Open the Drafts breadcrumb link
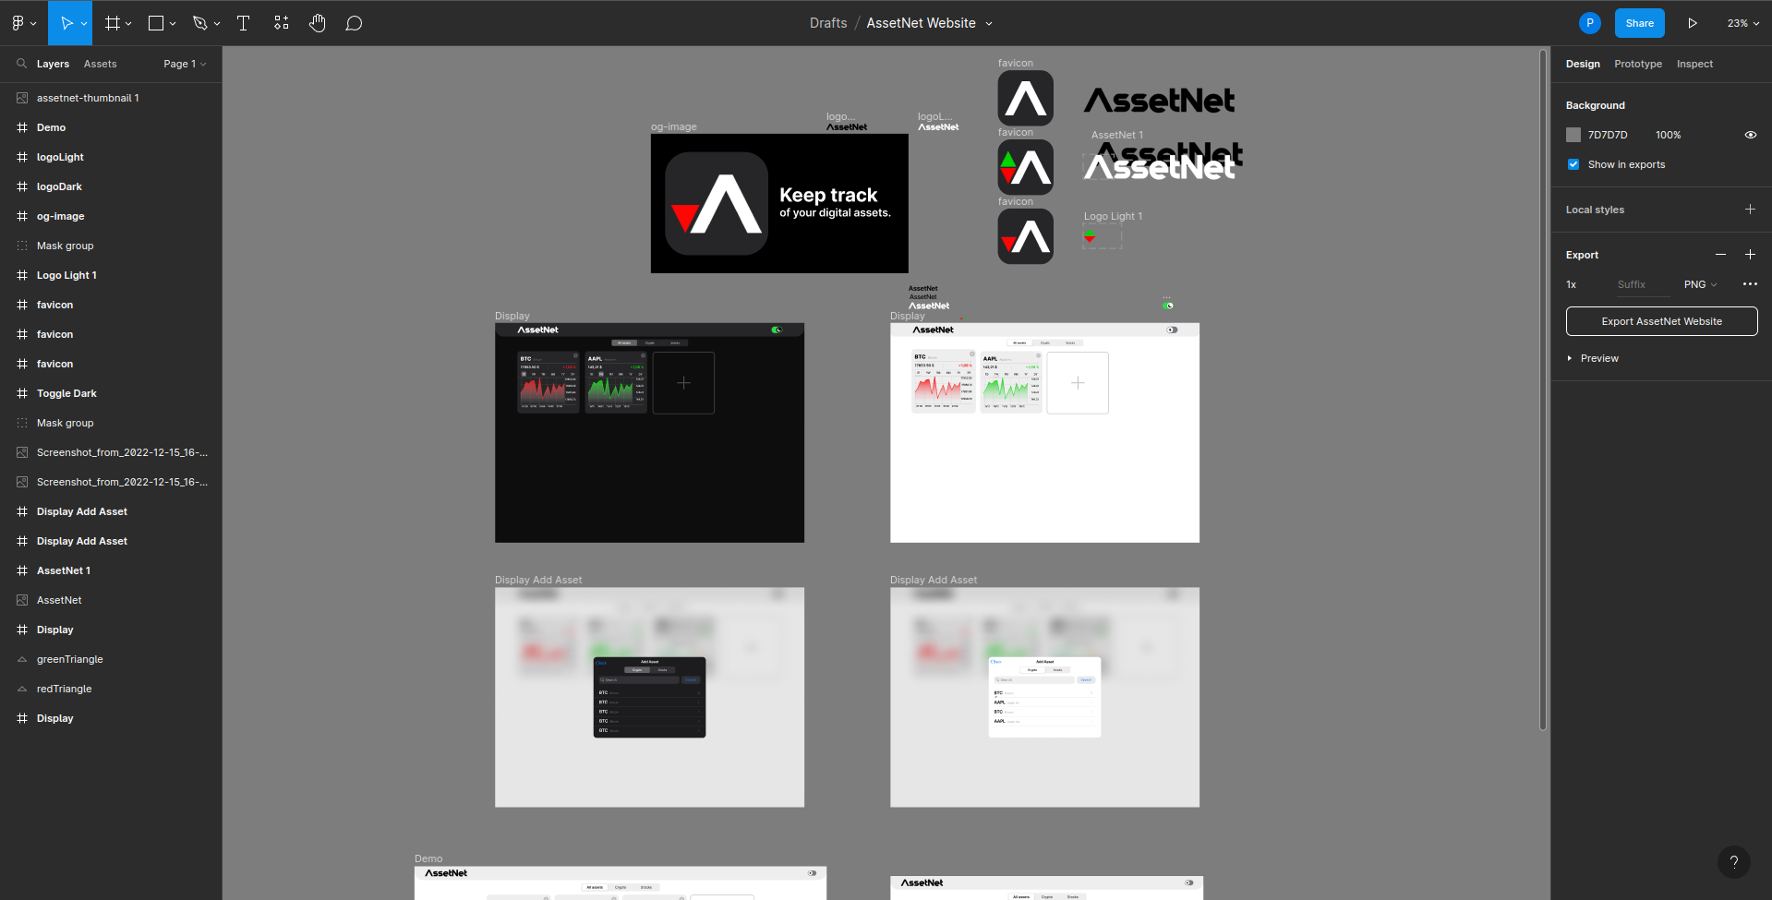1772x900 pixels. click(827, 23)
